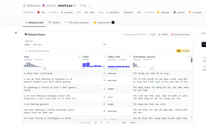The image size is (206, 125).
Task: Open the SQL Console
Action: 183,51
